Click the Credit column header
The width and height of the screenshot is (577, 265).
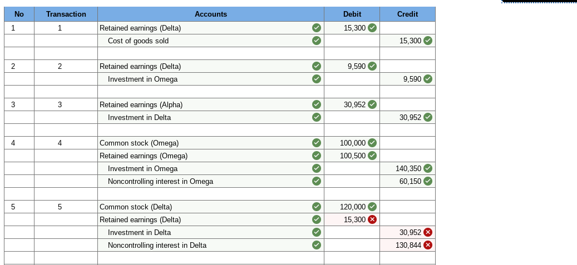coord(407,14)
